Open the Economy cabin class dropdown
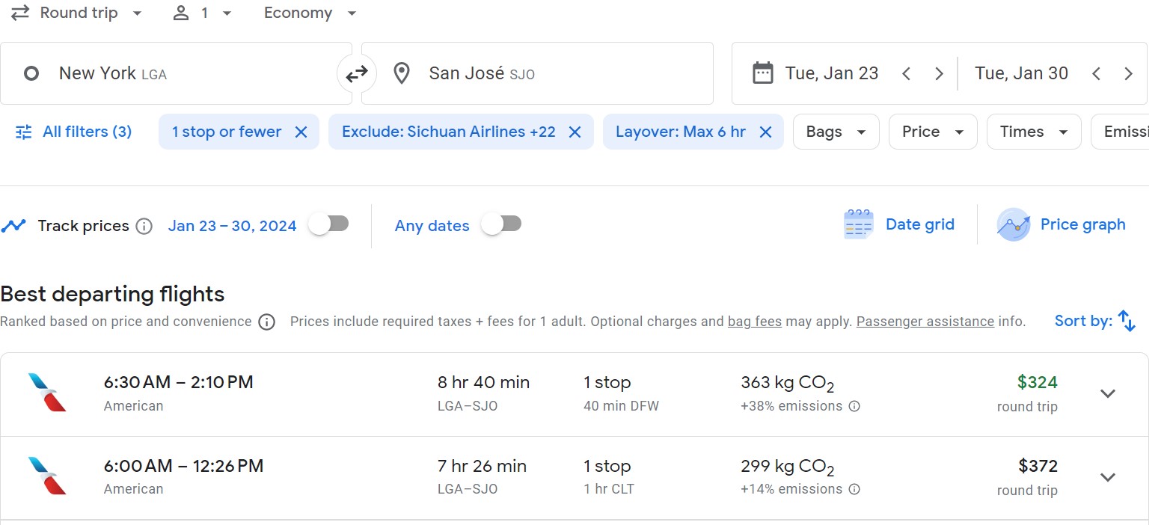The height and width of the screenshot is (525, 1170). click(309, 13)
